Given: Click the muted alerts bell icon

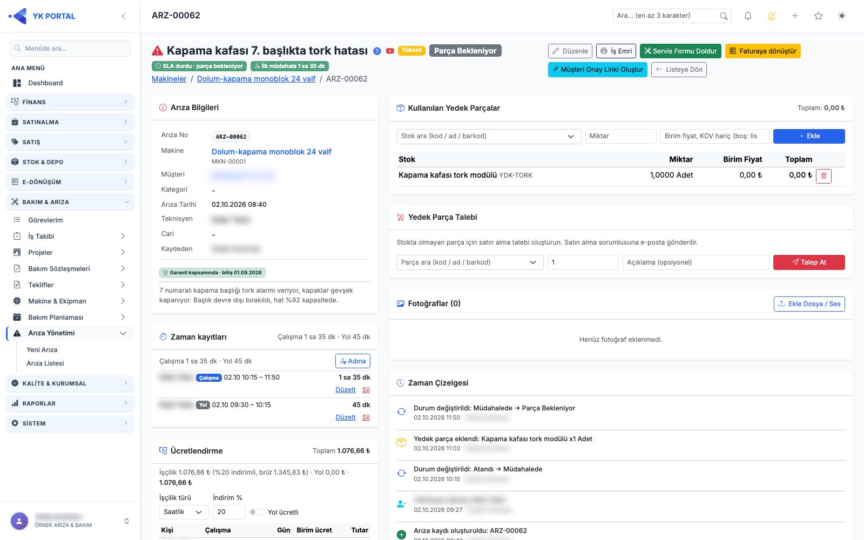Looking at the screenshot, I should (x=772, y=16).
